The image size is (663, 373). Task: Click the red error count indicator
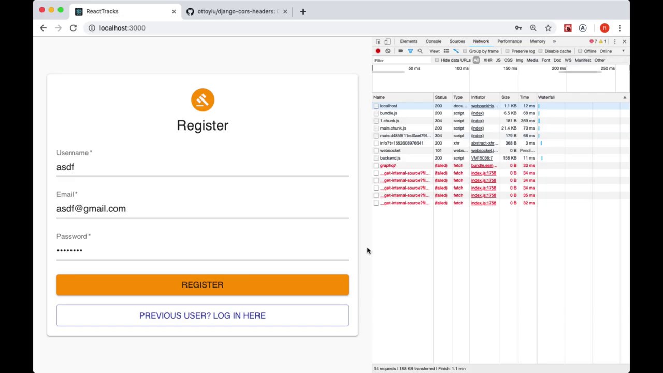[594, 41]
